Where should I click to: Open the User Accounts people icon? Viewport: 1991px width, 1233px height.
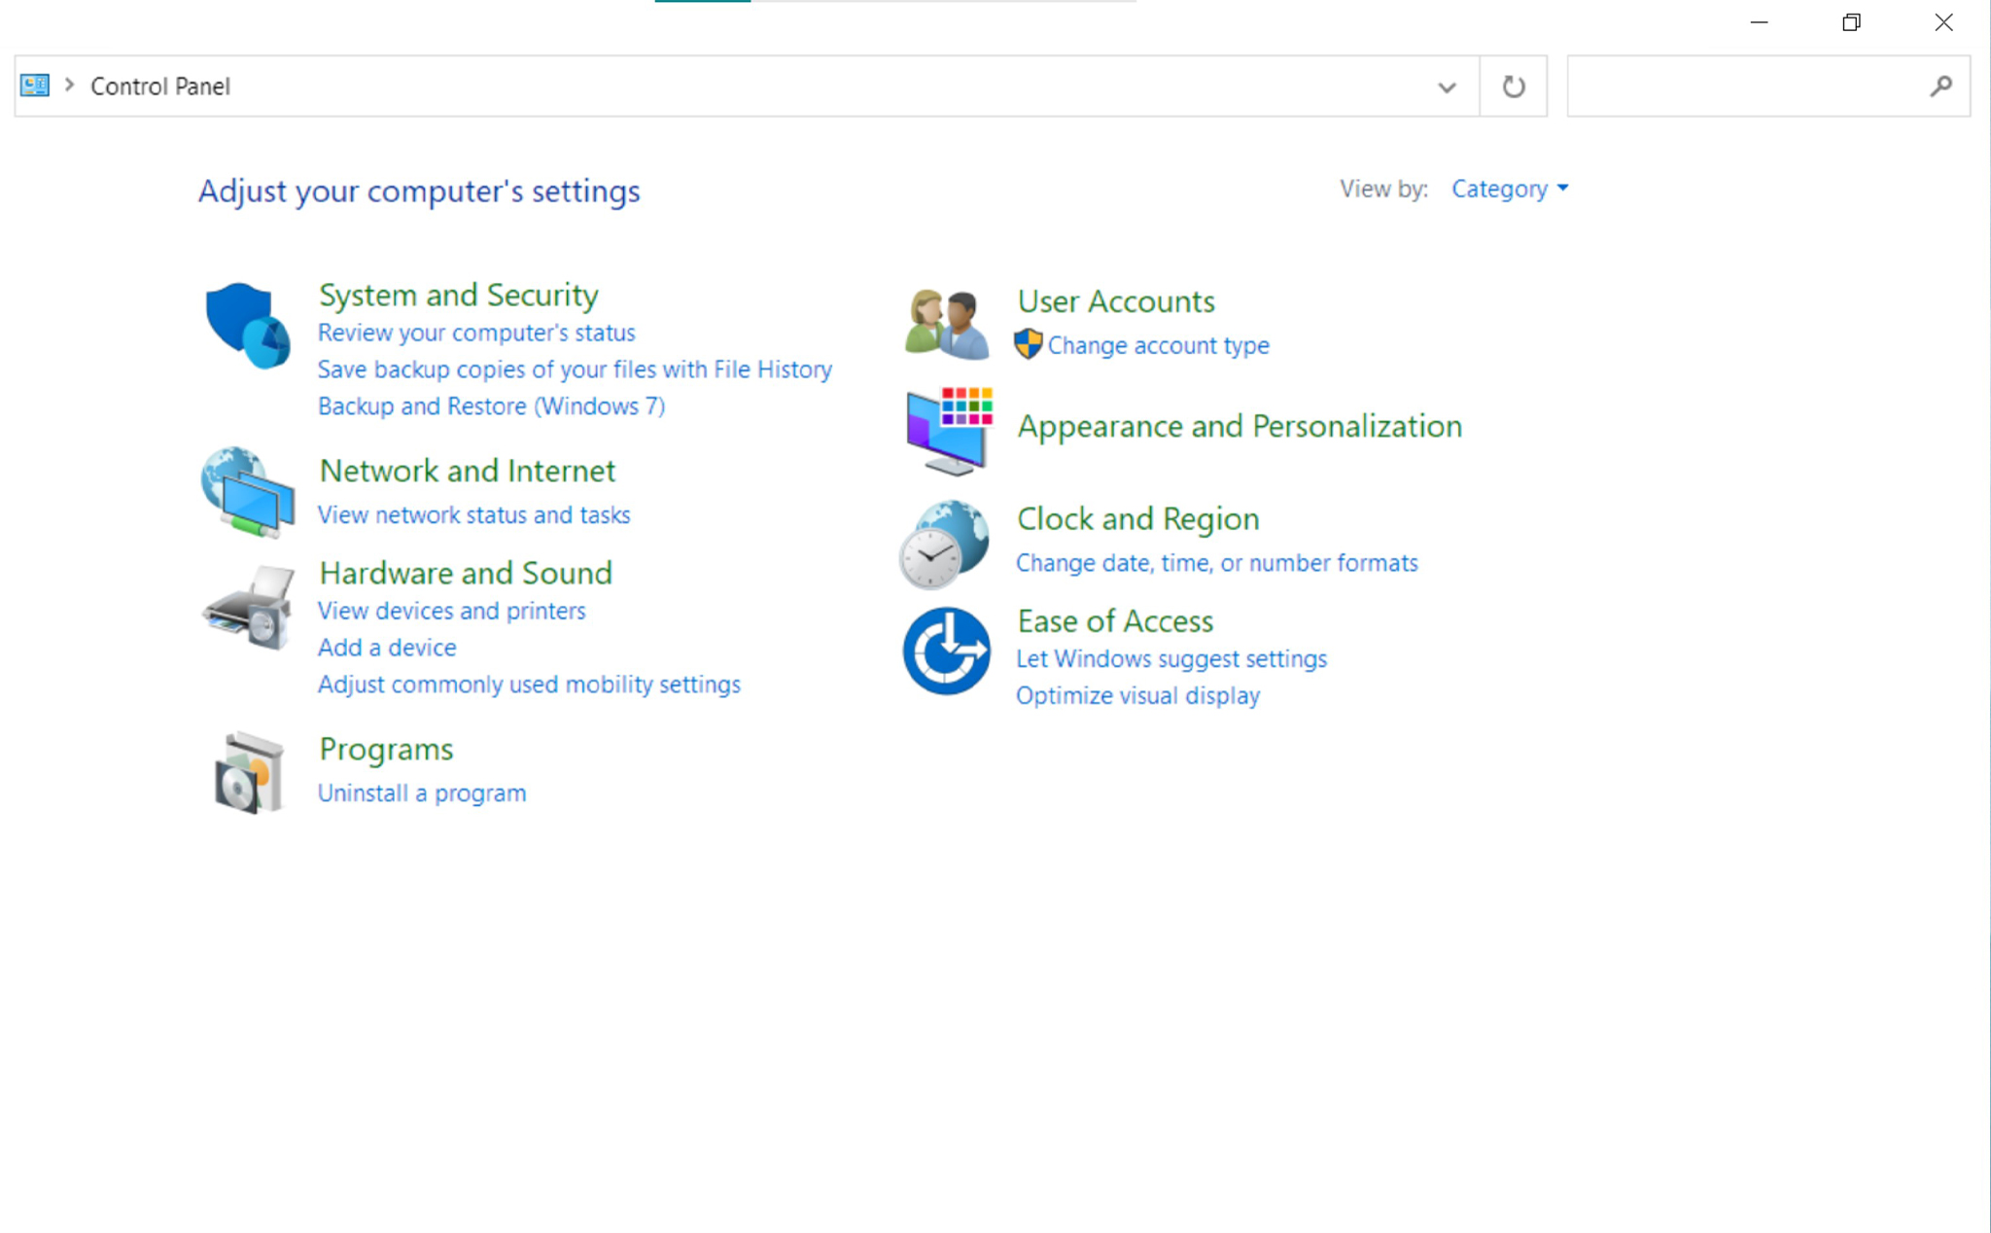pyautogui.click(x=947, y=324)
